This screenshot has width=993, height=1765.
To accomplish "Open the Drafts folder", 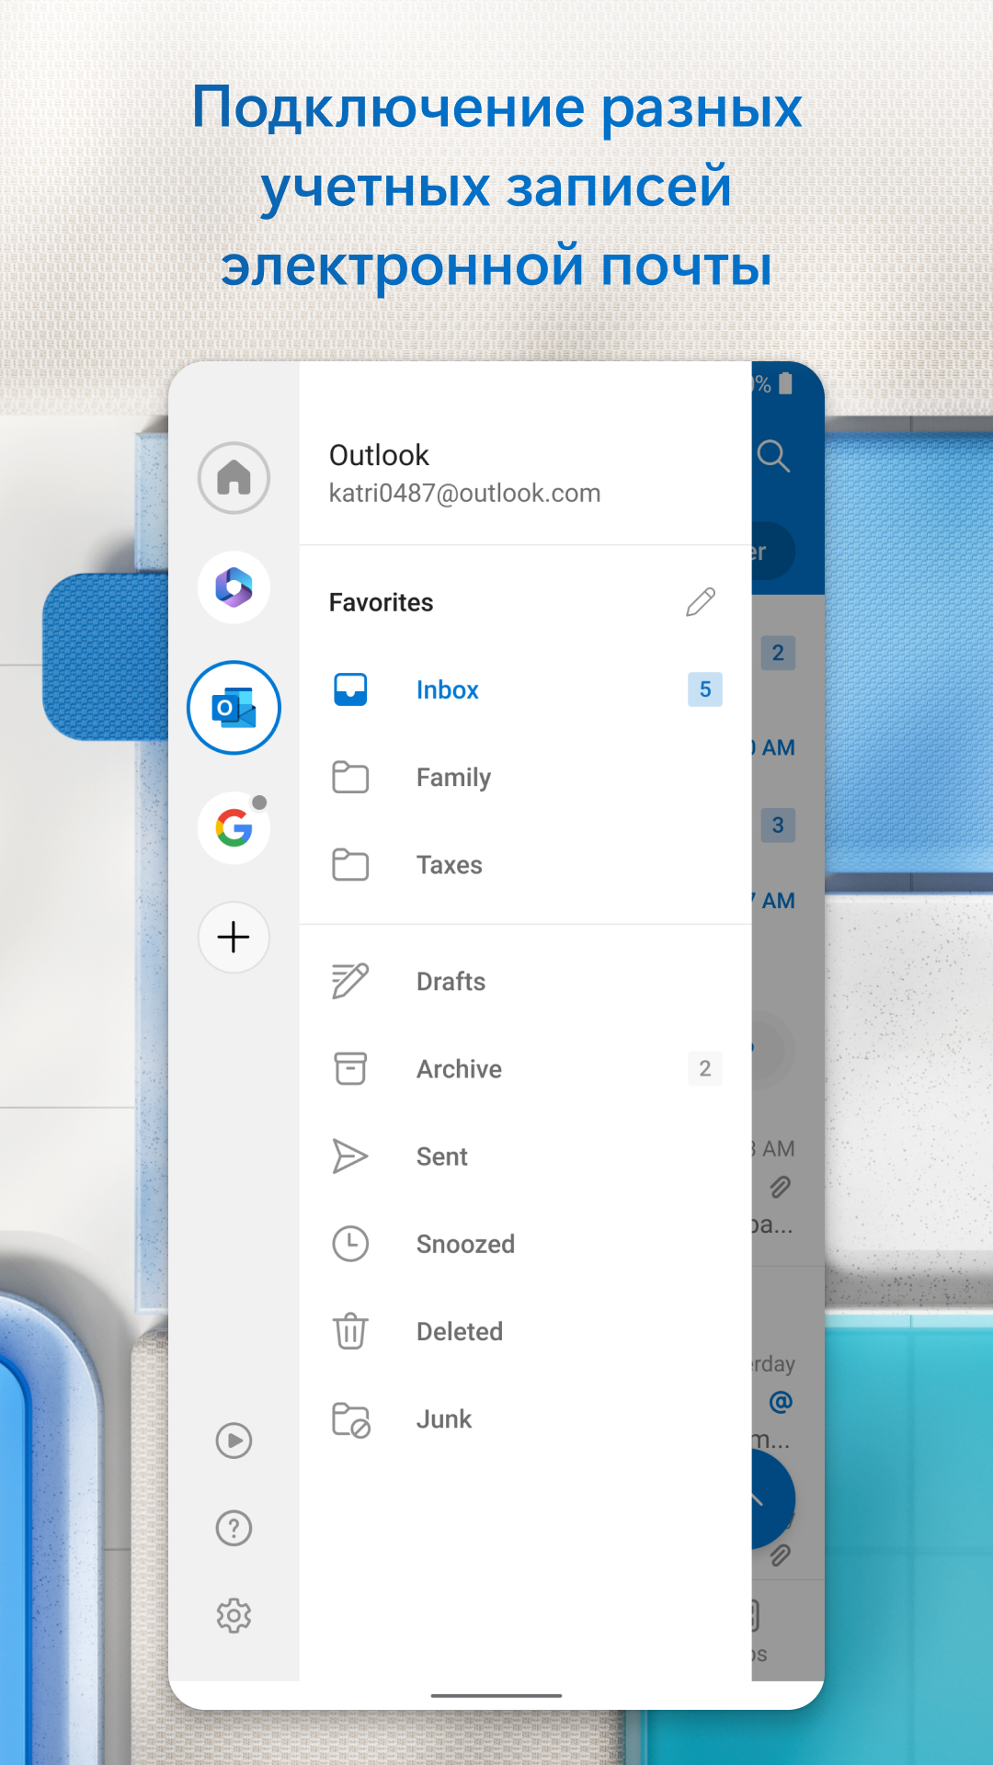I will pos(526,981).
